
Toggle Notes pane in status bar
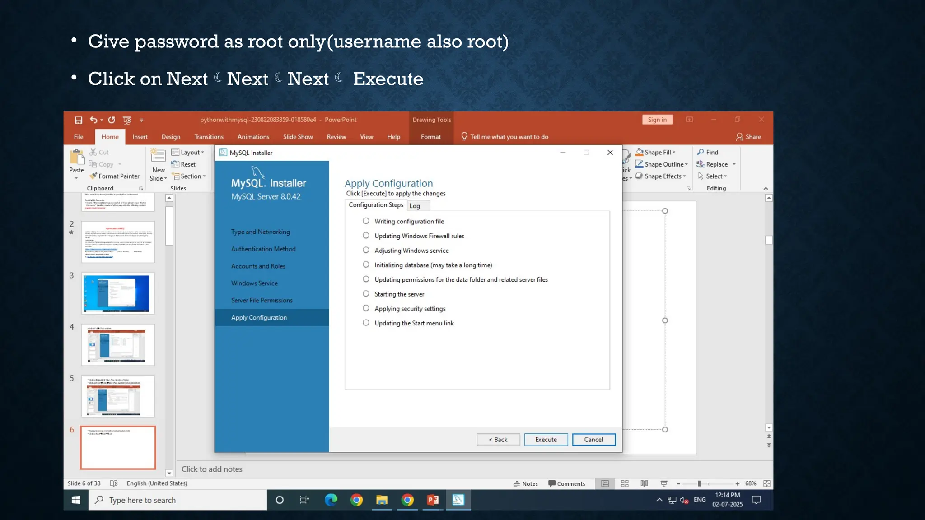pyautogui.click(x=526, y=483)
